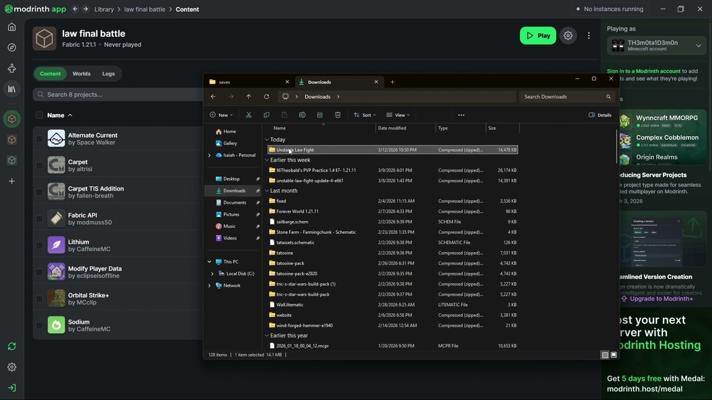712x400 pixels.
Task: Click the Details pane button in File Explorer
Action: (x=600, y=115)
